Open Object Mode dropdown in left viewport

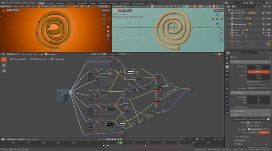click(6, 6)
